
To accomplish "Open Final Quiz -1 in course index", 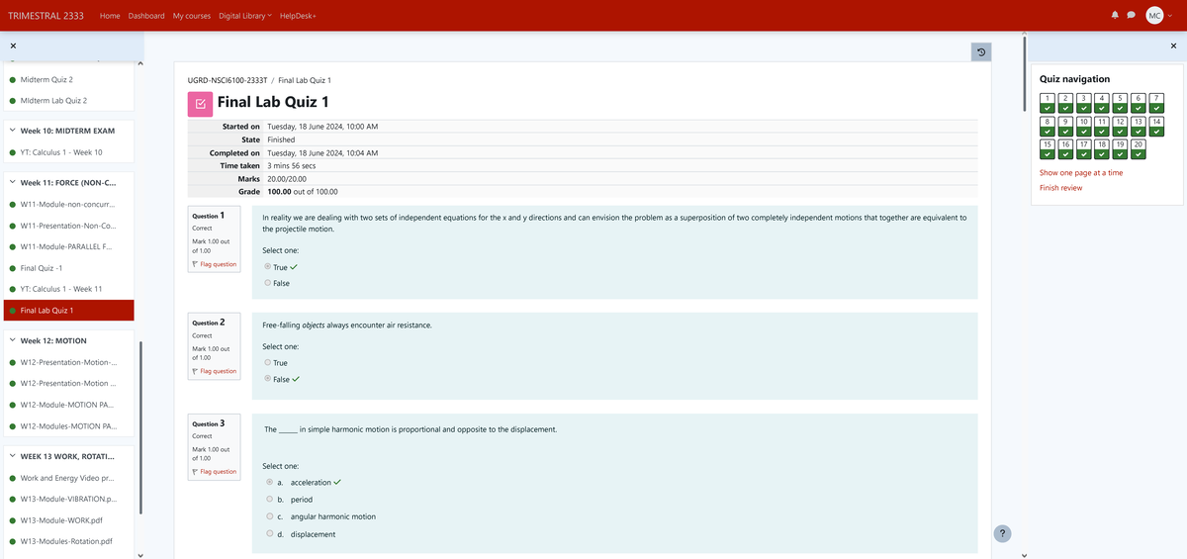I will coord(42,268).
